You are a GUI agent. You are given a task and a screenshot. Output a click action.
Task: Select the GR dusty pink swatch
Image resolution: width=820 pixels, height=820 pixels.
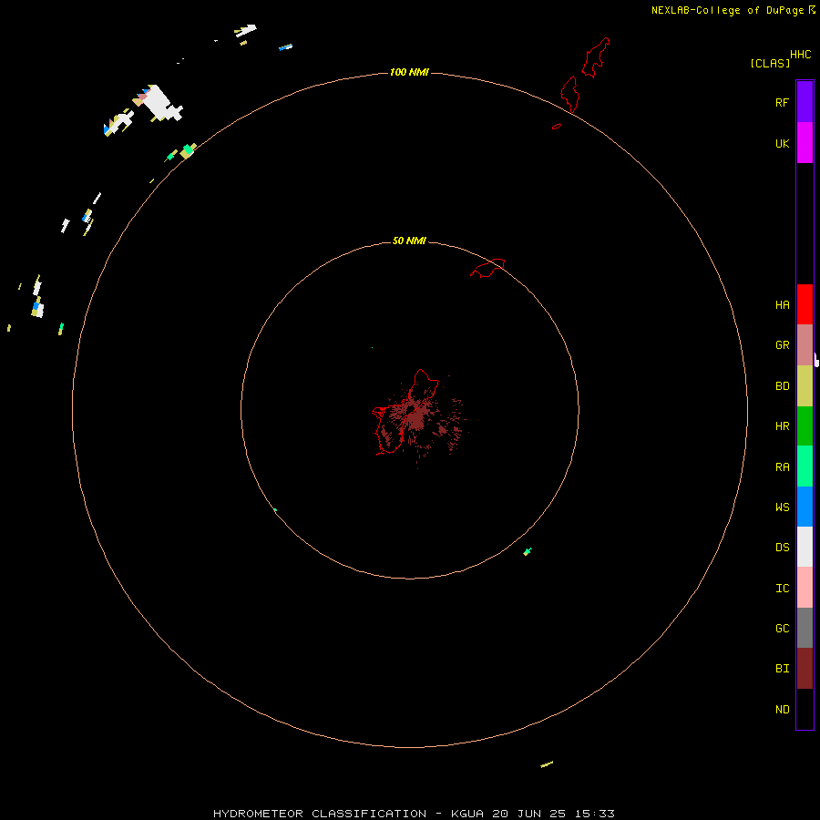tap(805, 345)
